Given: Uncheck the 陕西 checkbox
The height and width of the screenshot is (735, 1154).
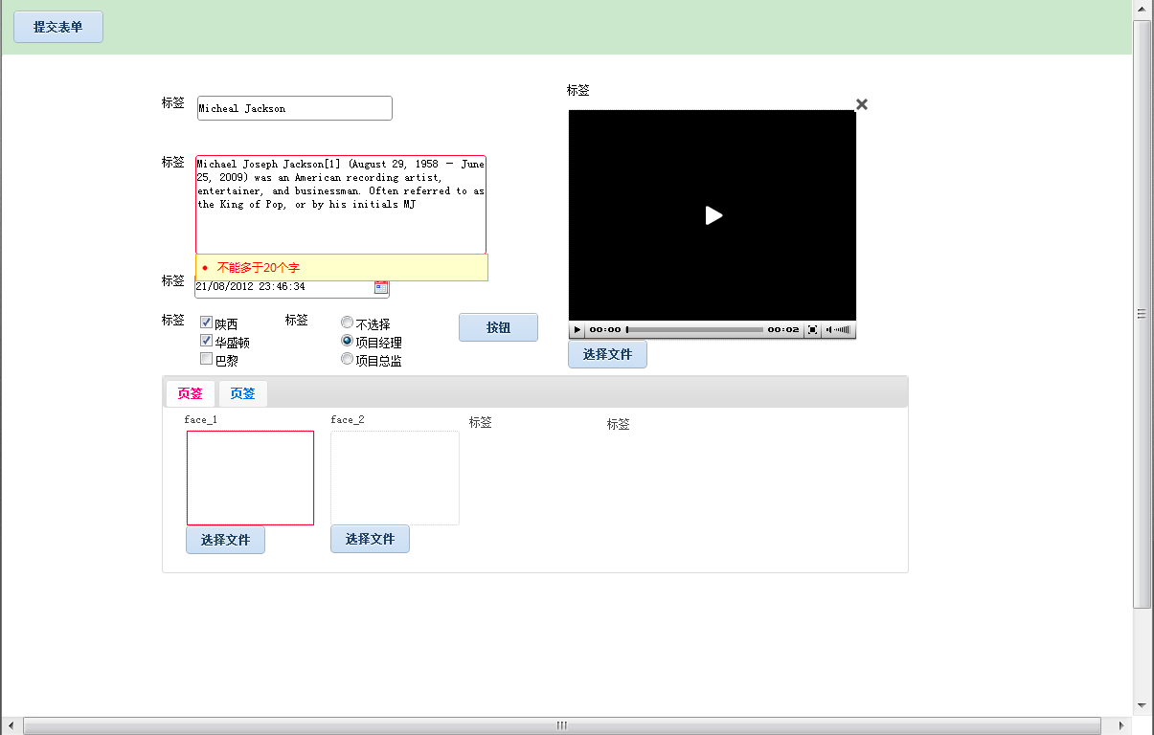Looking at the screenshot, I should 206,322.
